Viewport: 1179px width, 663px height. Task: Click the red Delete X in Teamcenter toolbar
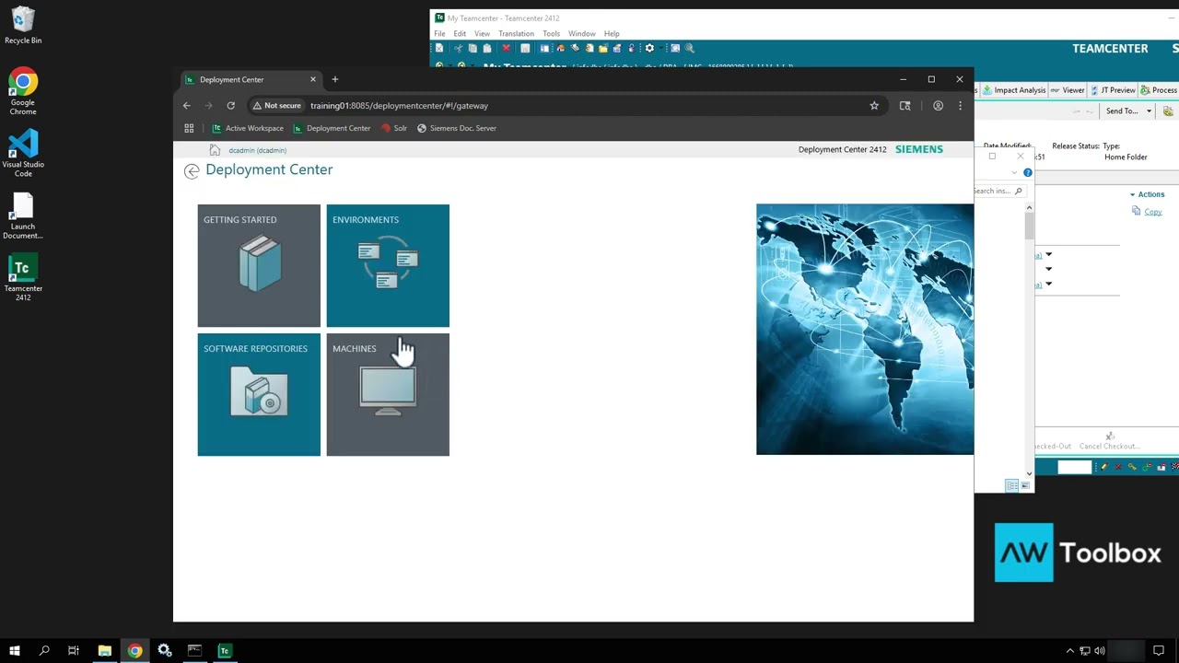[506, 48]
